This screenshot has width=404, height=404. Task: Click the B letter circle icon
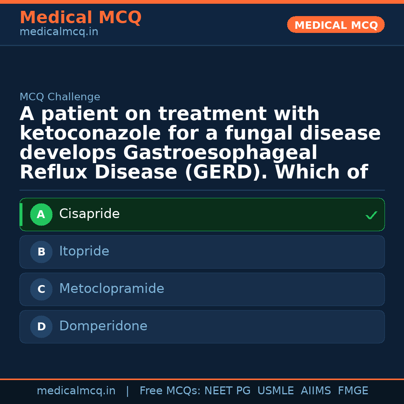tap(41, 252)
